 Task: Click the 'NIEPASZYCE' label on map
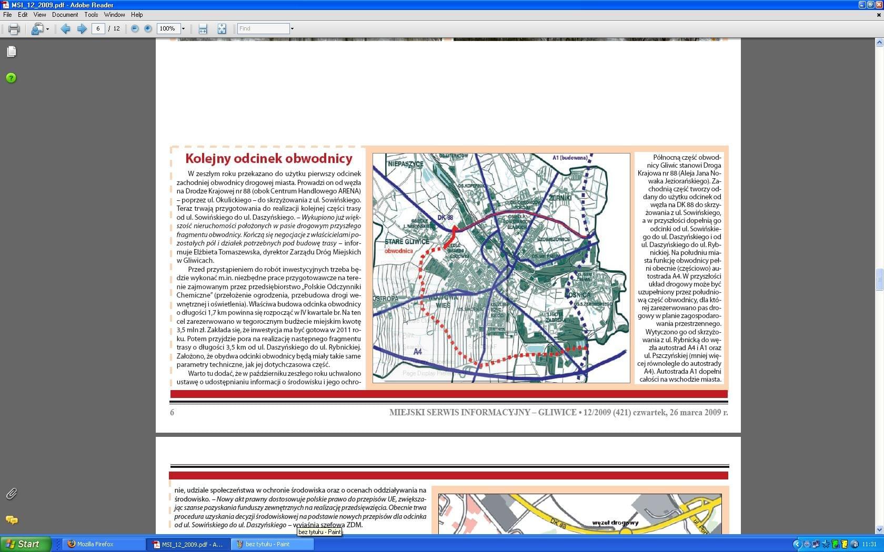(x=405, y=164)
